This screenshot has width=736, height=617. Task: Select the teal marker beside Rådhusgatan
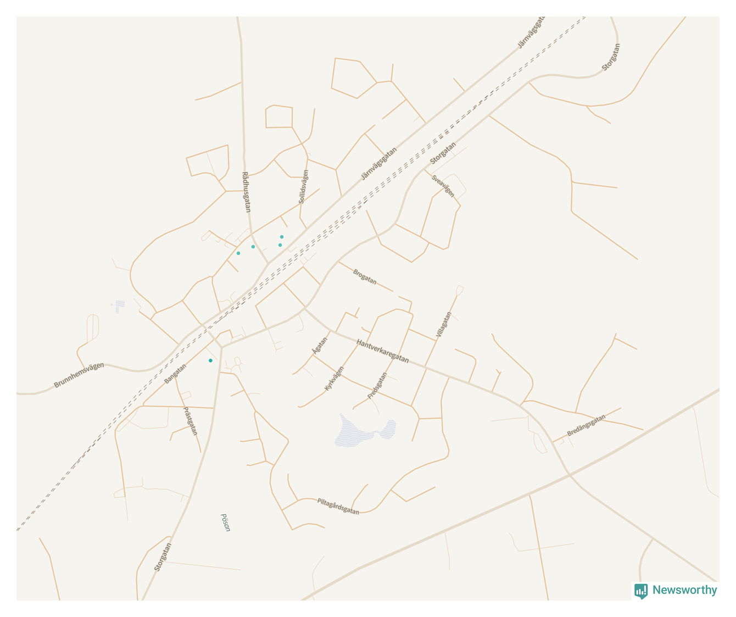click(253, 247)
